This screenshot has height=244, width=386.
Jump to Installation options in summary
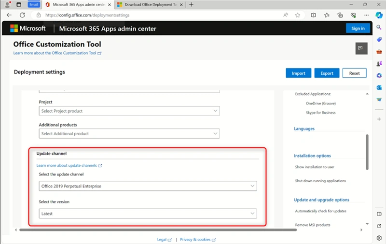tap(312, 156)
